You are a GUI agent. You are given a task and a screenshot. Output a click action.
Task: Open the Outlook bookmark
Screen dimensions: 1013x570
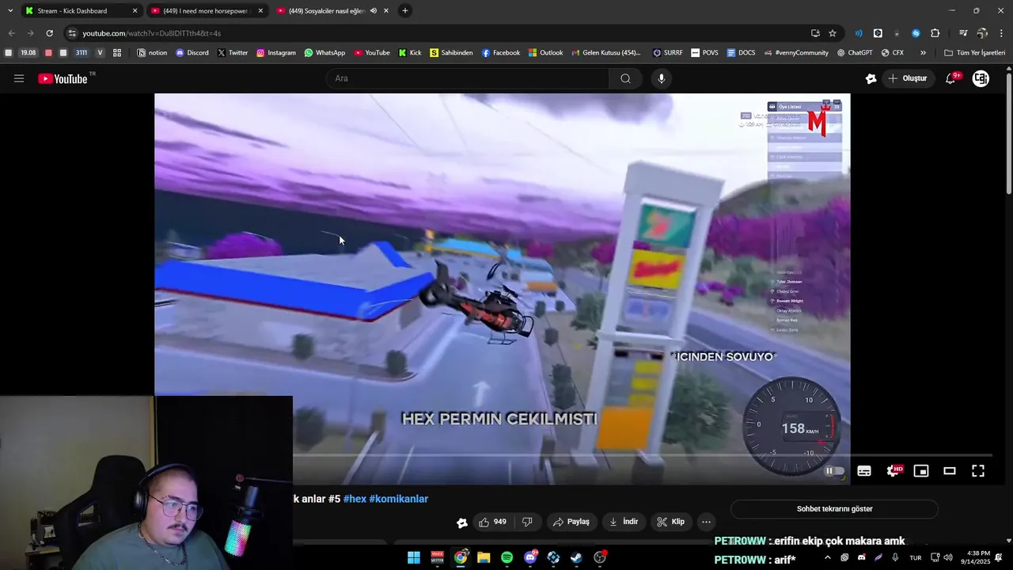[x=545, y=53]
